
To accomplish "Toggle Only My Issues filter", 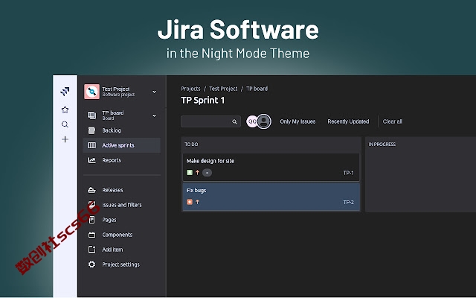I will 297,121.
